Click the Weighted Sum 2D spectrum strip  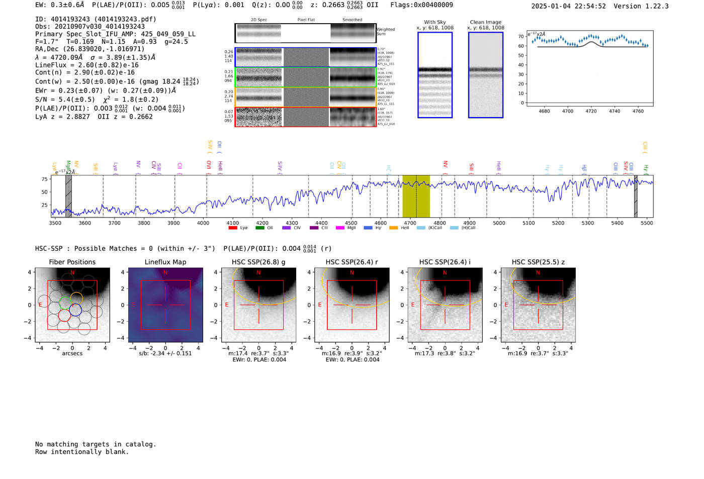(x=306, y=33)
